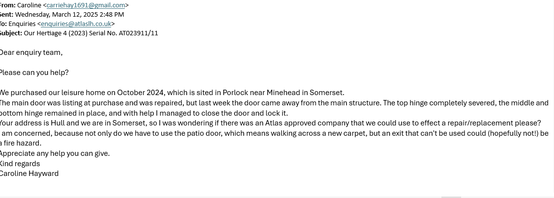
Task: Click the horizontal scrollbar thumb at bottom
Action: 451,197
